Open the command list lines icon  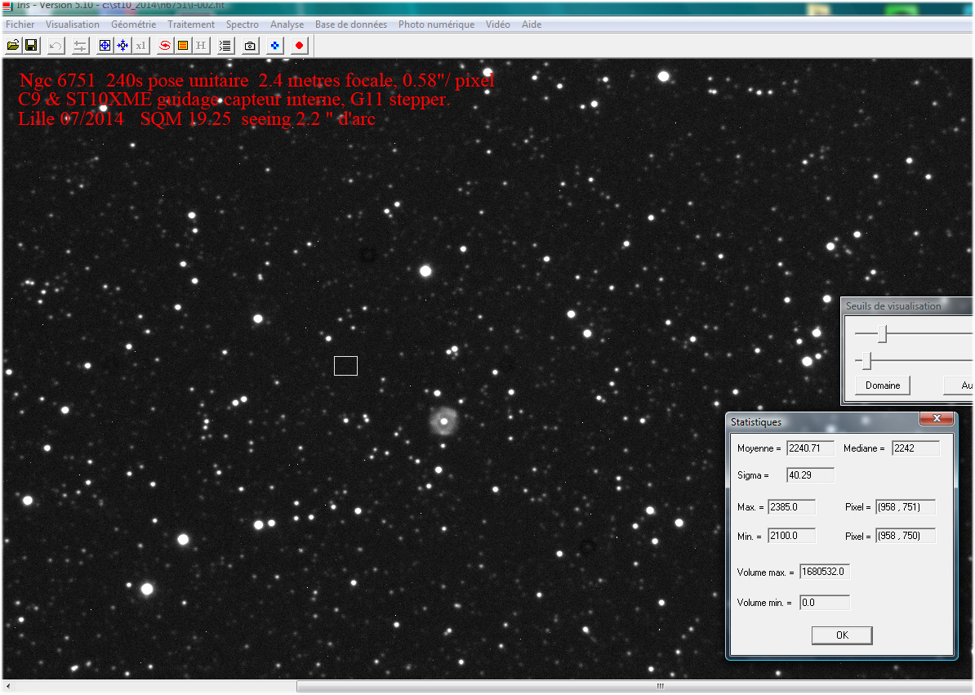pyautogui.click(x=225, y=46)
